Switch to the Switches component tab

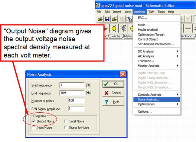pos(115,36)
